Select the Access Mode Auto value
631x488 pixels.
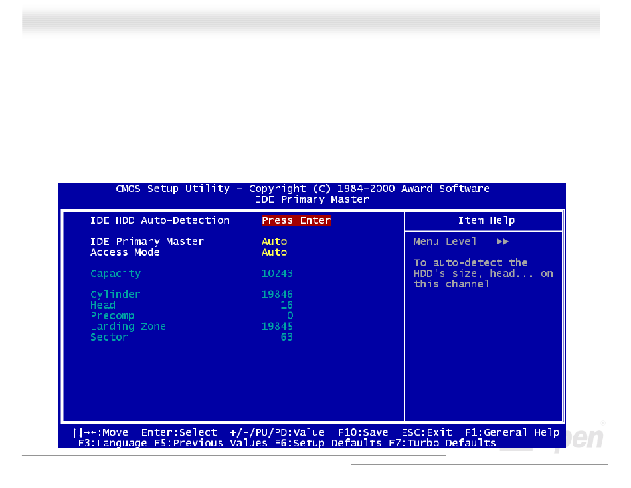pos(274,252)
